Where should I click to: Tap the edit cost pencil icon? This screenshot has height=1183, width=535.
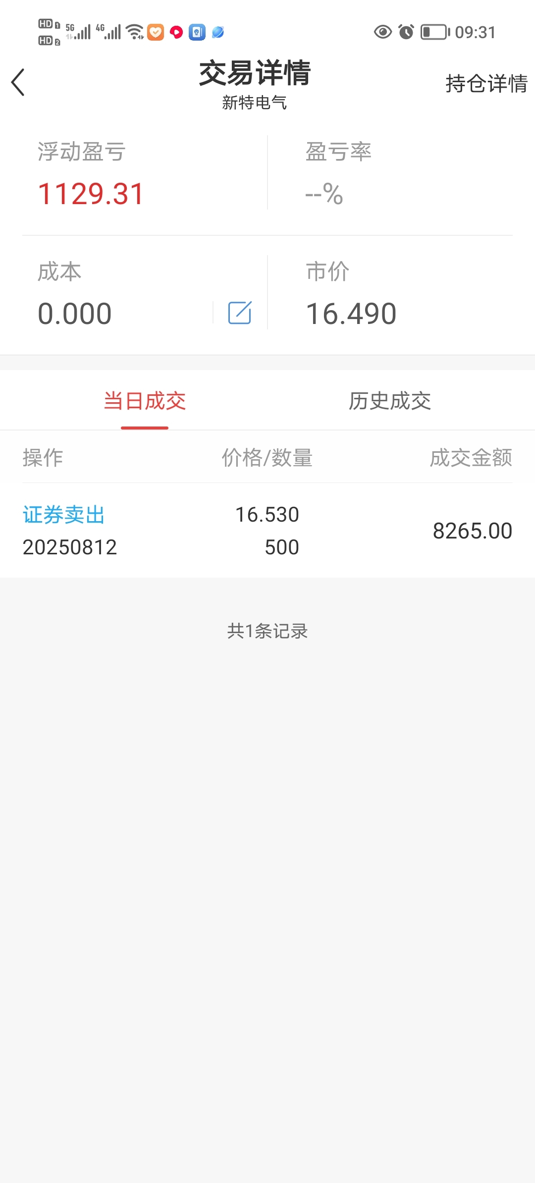pos(240,313)
